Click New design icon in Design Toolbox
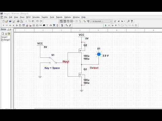162x121 pixels. [x=3, y=34]
